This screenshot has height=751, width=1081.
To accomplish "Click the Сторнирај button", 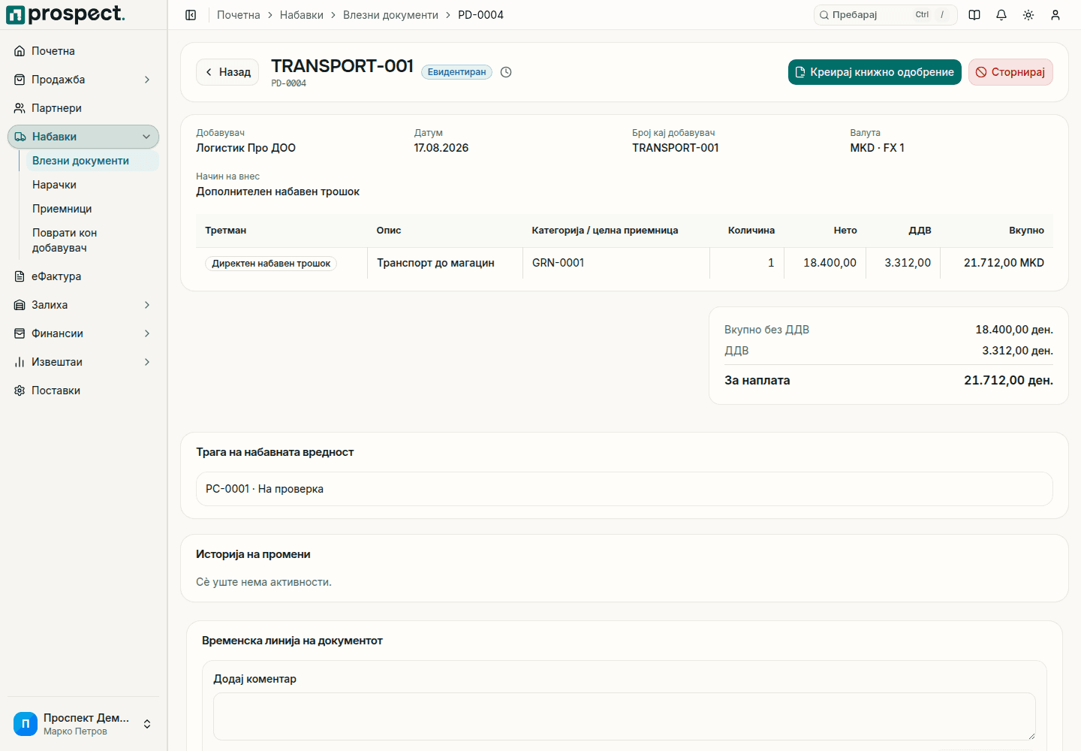I will [x=1010, y=72].
